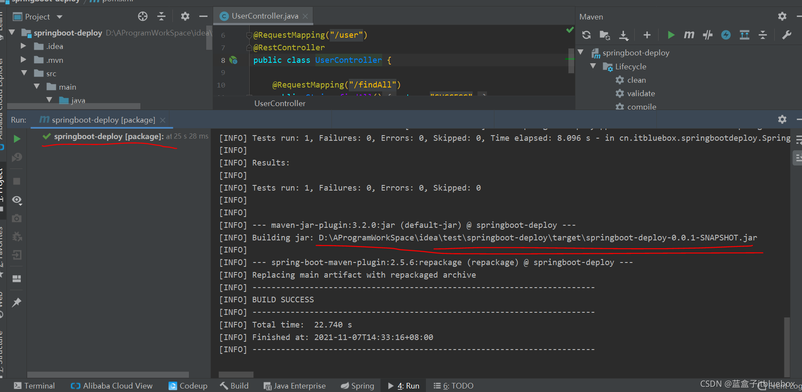Expand the .mvn folder
Screen dimensions: 802x392
[24, 60]
